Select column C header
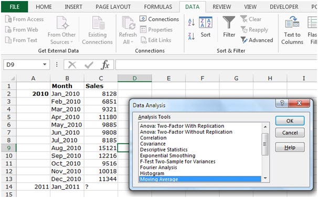The height and width of the screenshot is (198, 318). tap(101, 78)
